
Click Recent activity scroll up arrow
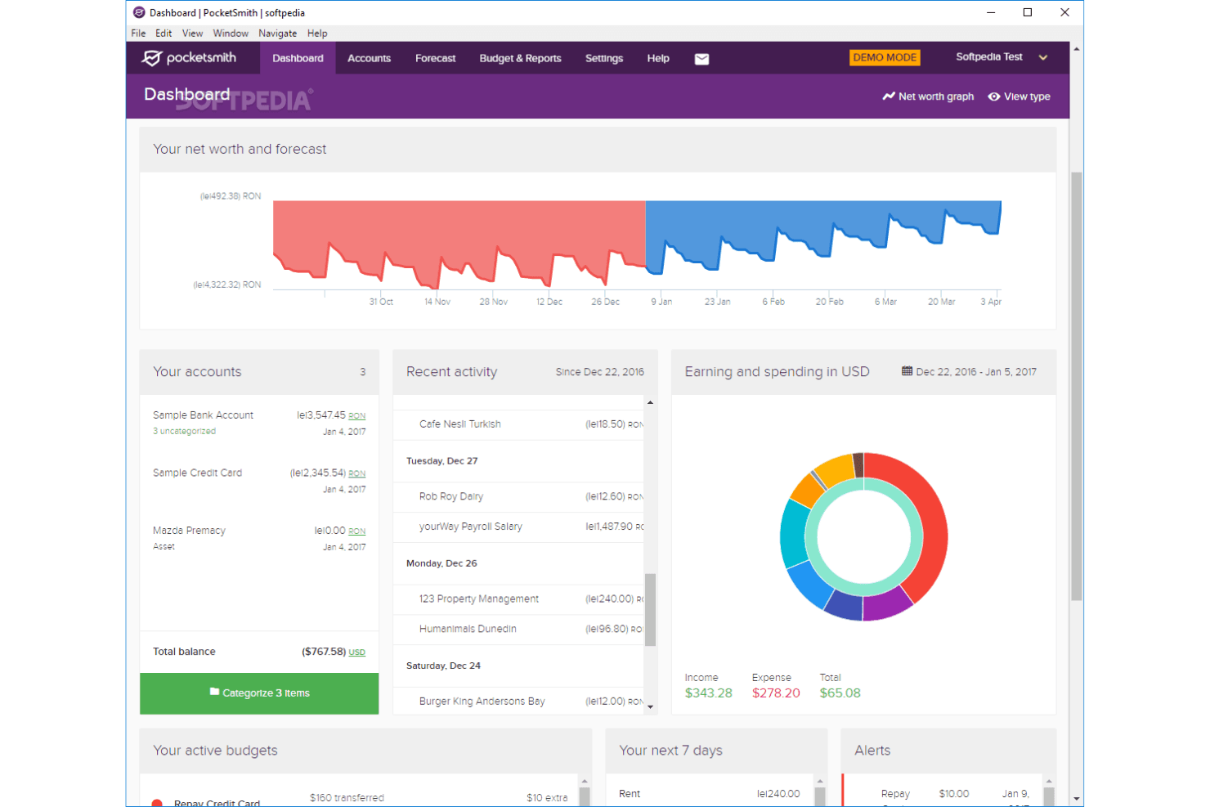(x=651, y=402)
